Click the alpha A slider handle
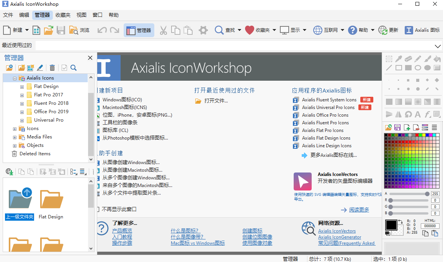 click(x=427, y=194)
